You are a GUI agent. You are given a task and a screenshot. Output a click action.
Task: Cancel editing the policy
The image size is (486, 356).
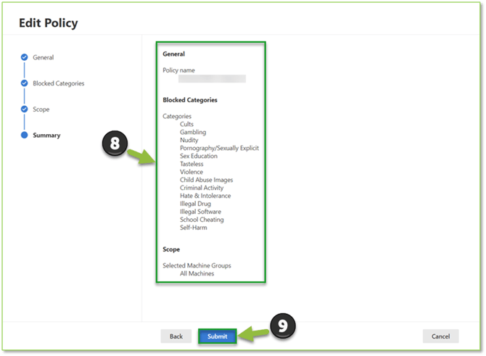click(440, 336)
